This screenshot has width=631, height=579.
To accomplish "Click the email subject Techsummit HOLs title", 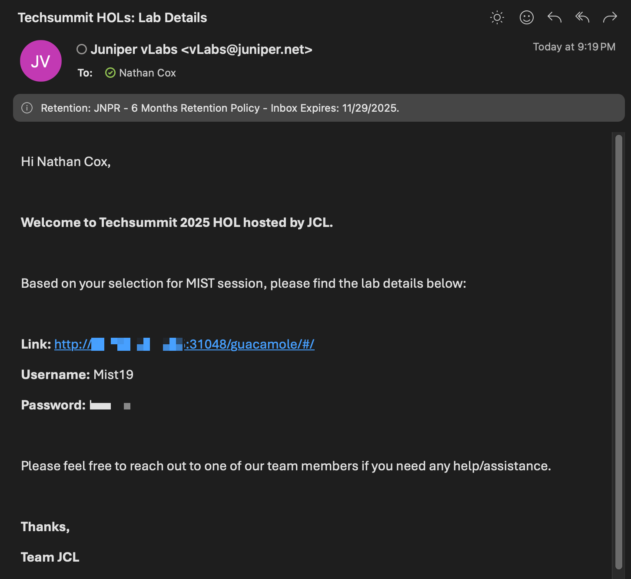I will tap(112, 17).
